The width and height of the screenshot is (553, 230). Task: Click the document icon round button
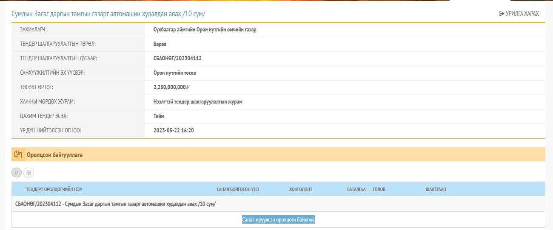click(x=29, y=173)
